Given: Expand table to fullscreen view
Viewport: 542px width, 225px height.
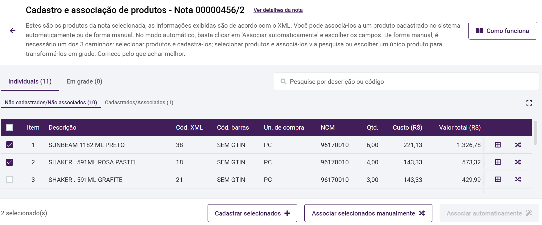Looking at the screenshot, I should (529, 103).
